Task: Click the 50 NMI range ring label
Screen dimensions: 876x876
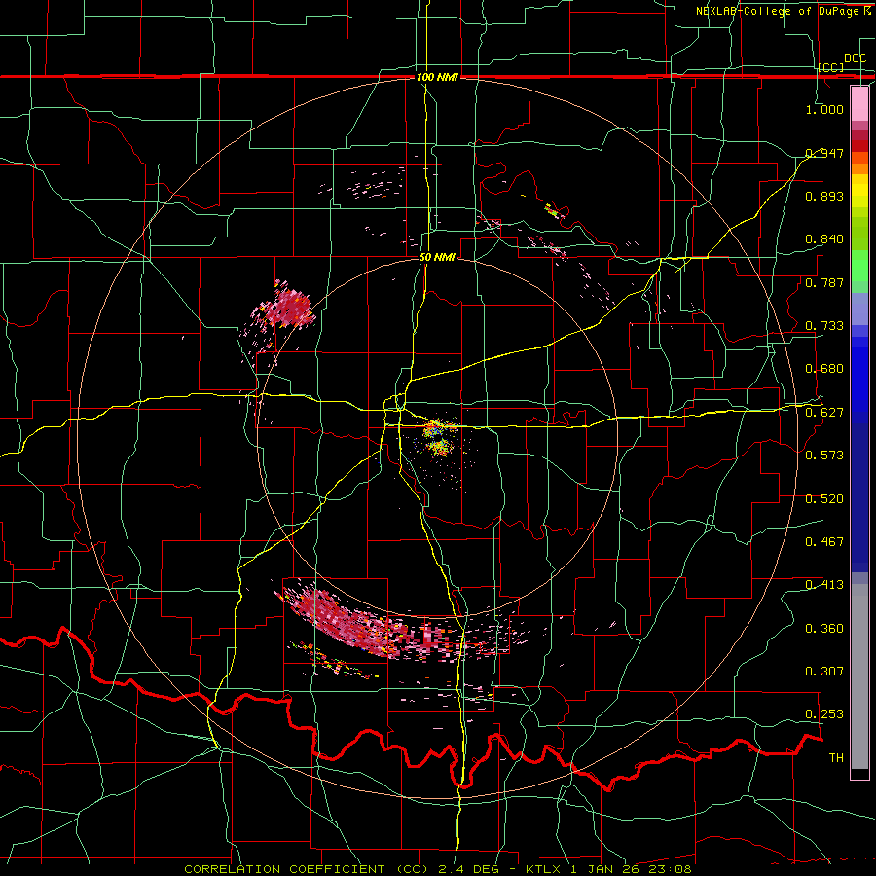Action: pos(437,258)
